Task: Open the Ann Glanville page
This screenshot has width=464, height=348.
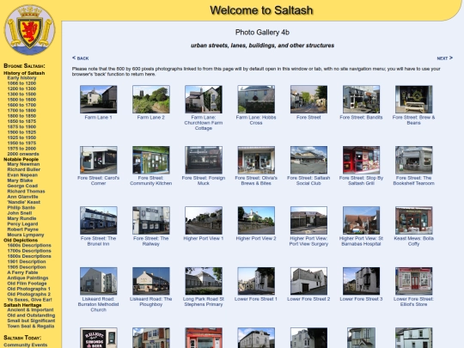Action: (23, 197)
